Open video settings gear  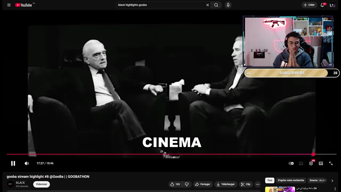(311, 163)
